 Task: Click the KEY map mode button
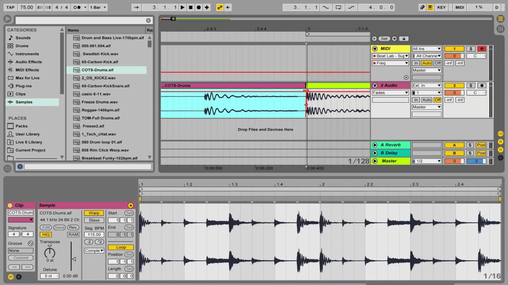(441, 7)
